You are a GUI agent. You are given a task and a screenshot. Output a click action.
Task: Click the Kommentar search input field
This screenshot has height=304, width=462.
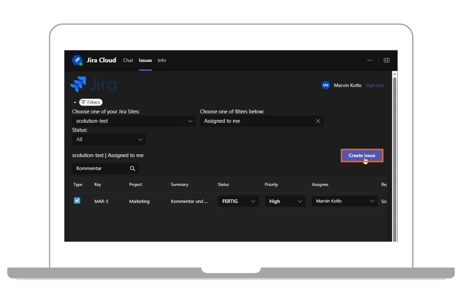101,169
